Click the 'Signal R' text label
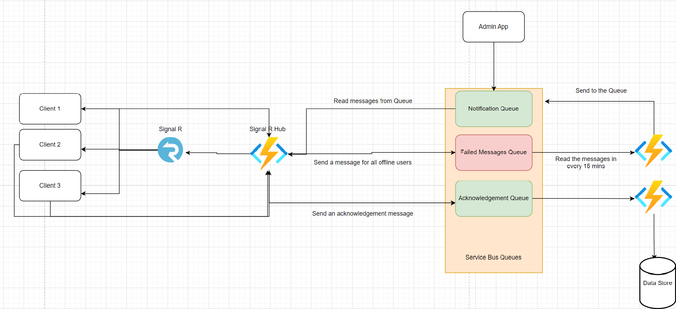Viewport: 676px width, 309px height. tap(170, 129)
